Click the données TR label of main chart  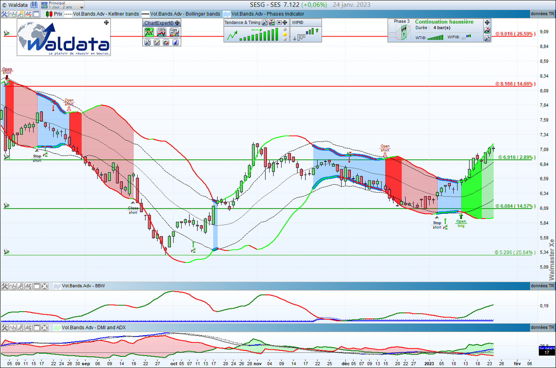[x=541, y=14]
